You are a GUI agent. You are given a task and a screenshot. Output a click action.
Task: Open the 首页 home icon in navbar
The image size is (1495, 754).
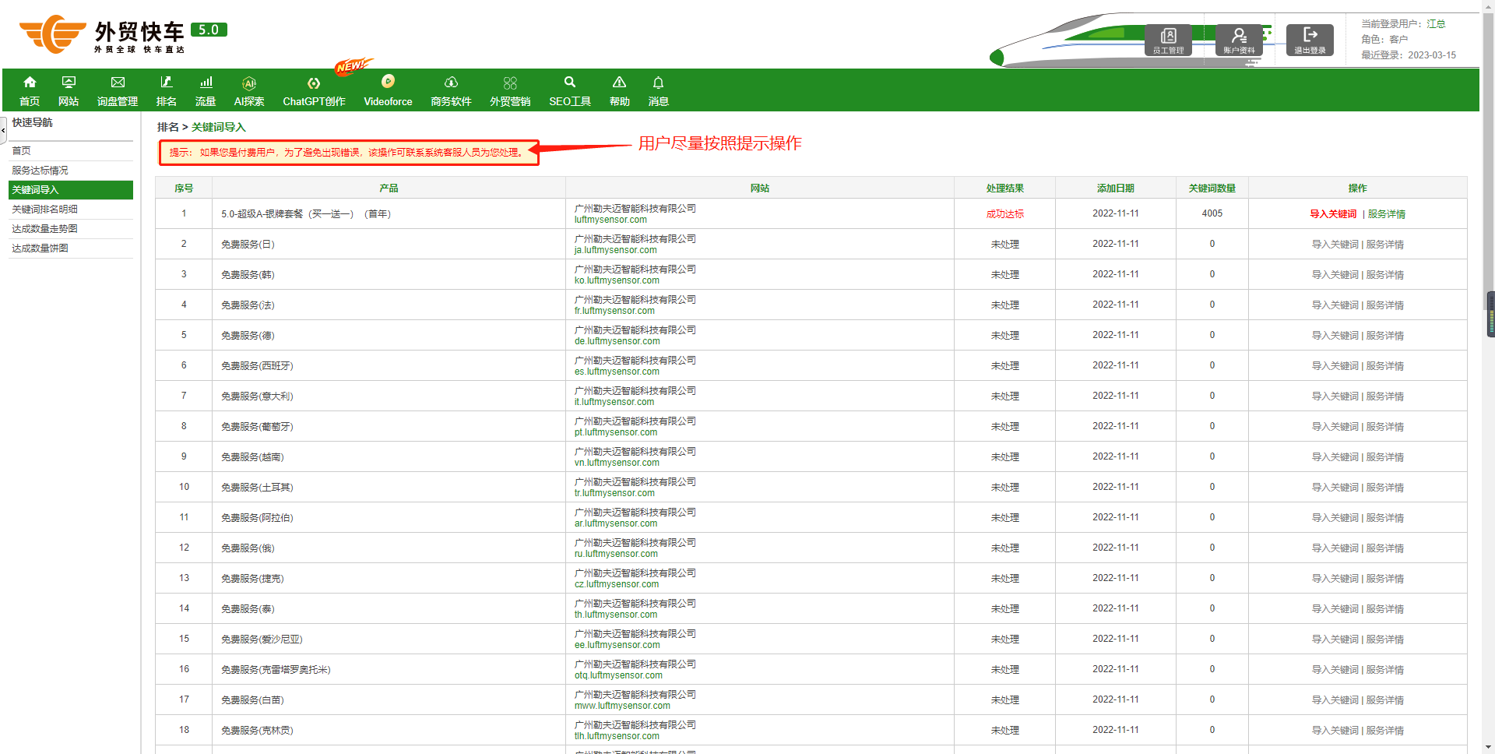pos(30,83)
